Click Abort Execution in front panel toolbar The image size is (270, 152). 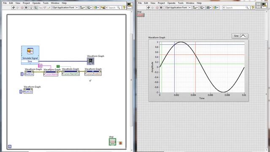tap(157, 8)
